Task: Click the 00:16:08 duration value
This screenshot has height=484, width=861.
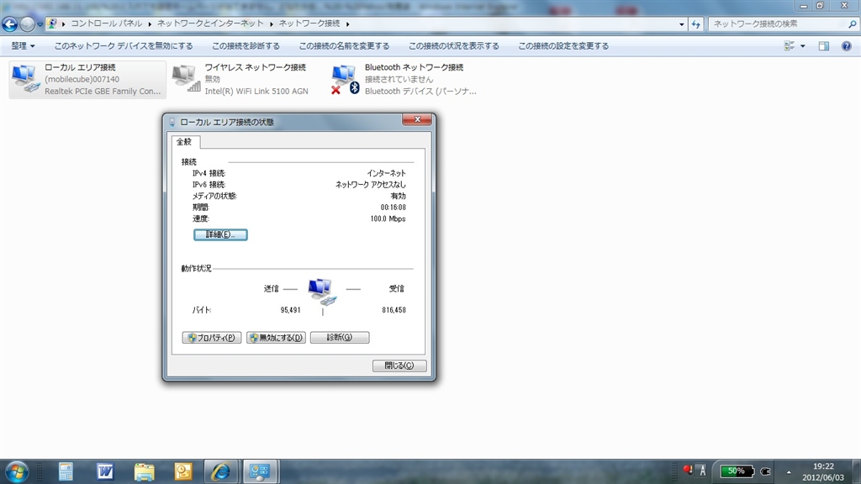Action: [394, 208]
